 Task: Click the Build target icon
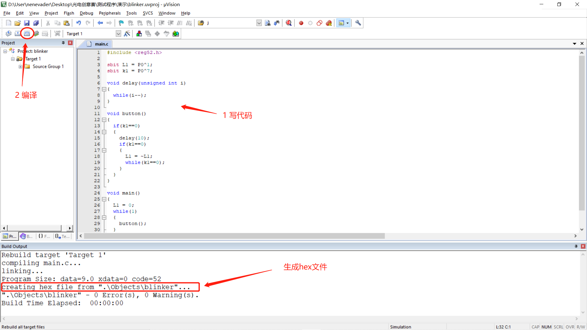click(18, 34)
